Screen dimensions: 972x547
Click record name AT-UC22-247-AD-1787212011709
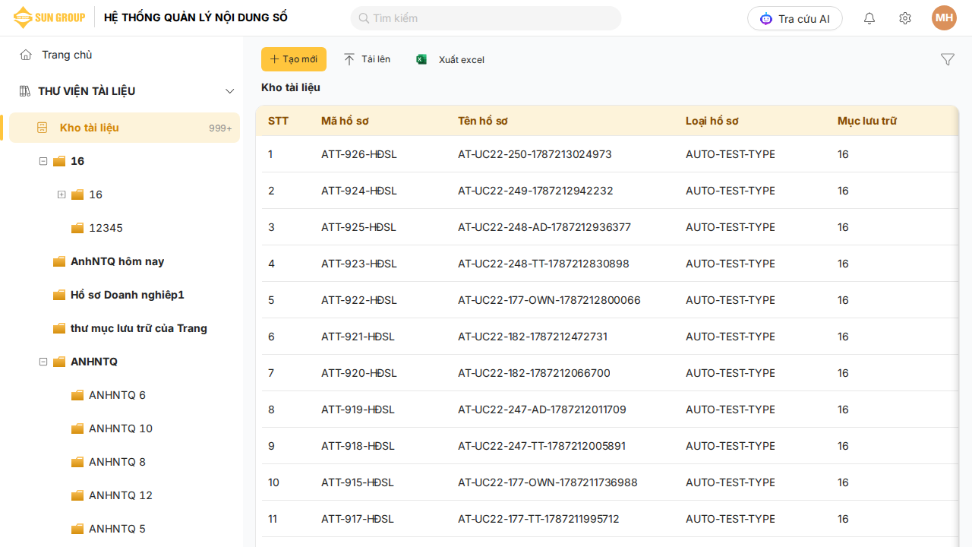[542, 409]
